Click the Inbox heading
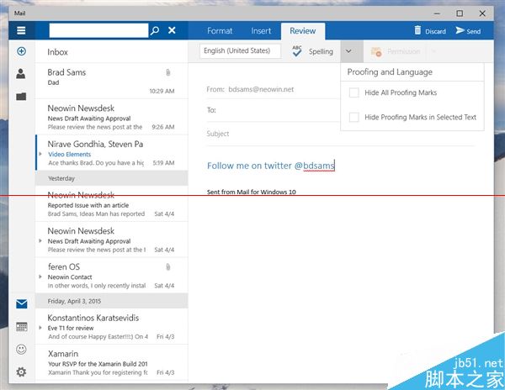The width and height of the screenshot is (505, 390). (57, 52)
